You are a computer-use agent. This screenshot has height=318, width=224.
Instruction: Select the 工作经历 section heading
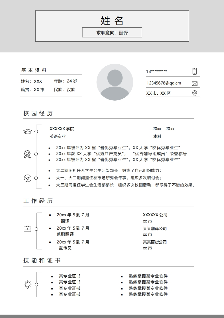coord(38,201)
